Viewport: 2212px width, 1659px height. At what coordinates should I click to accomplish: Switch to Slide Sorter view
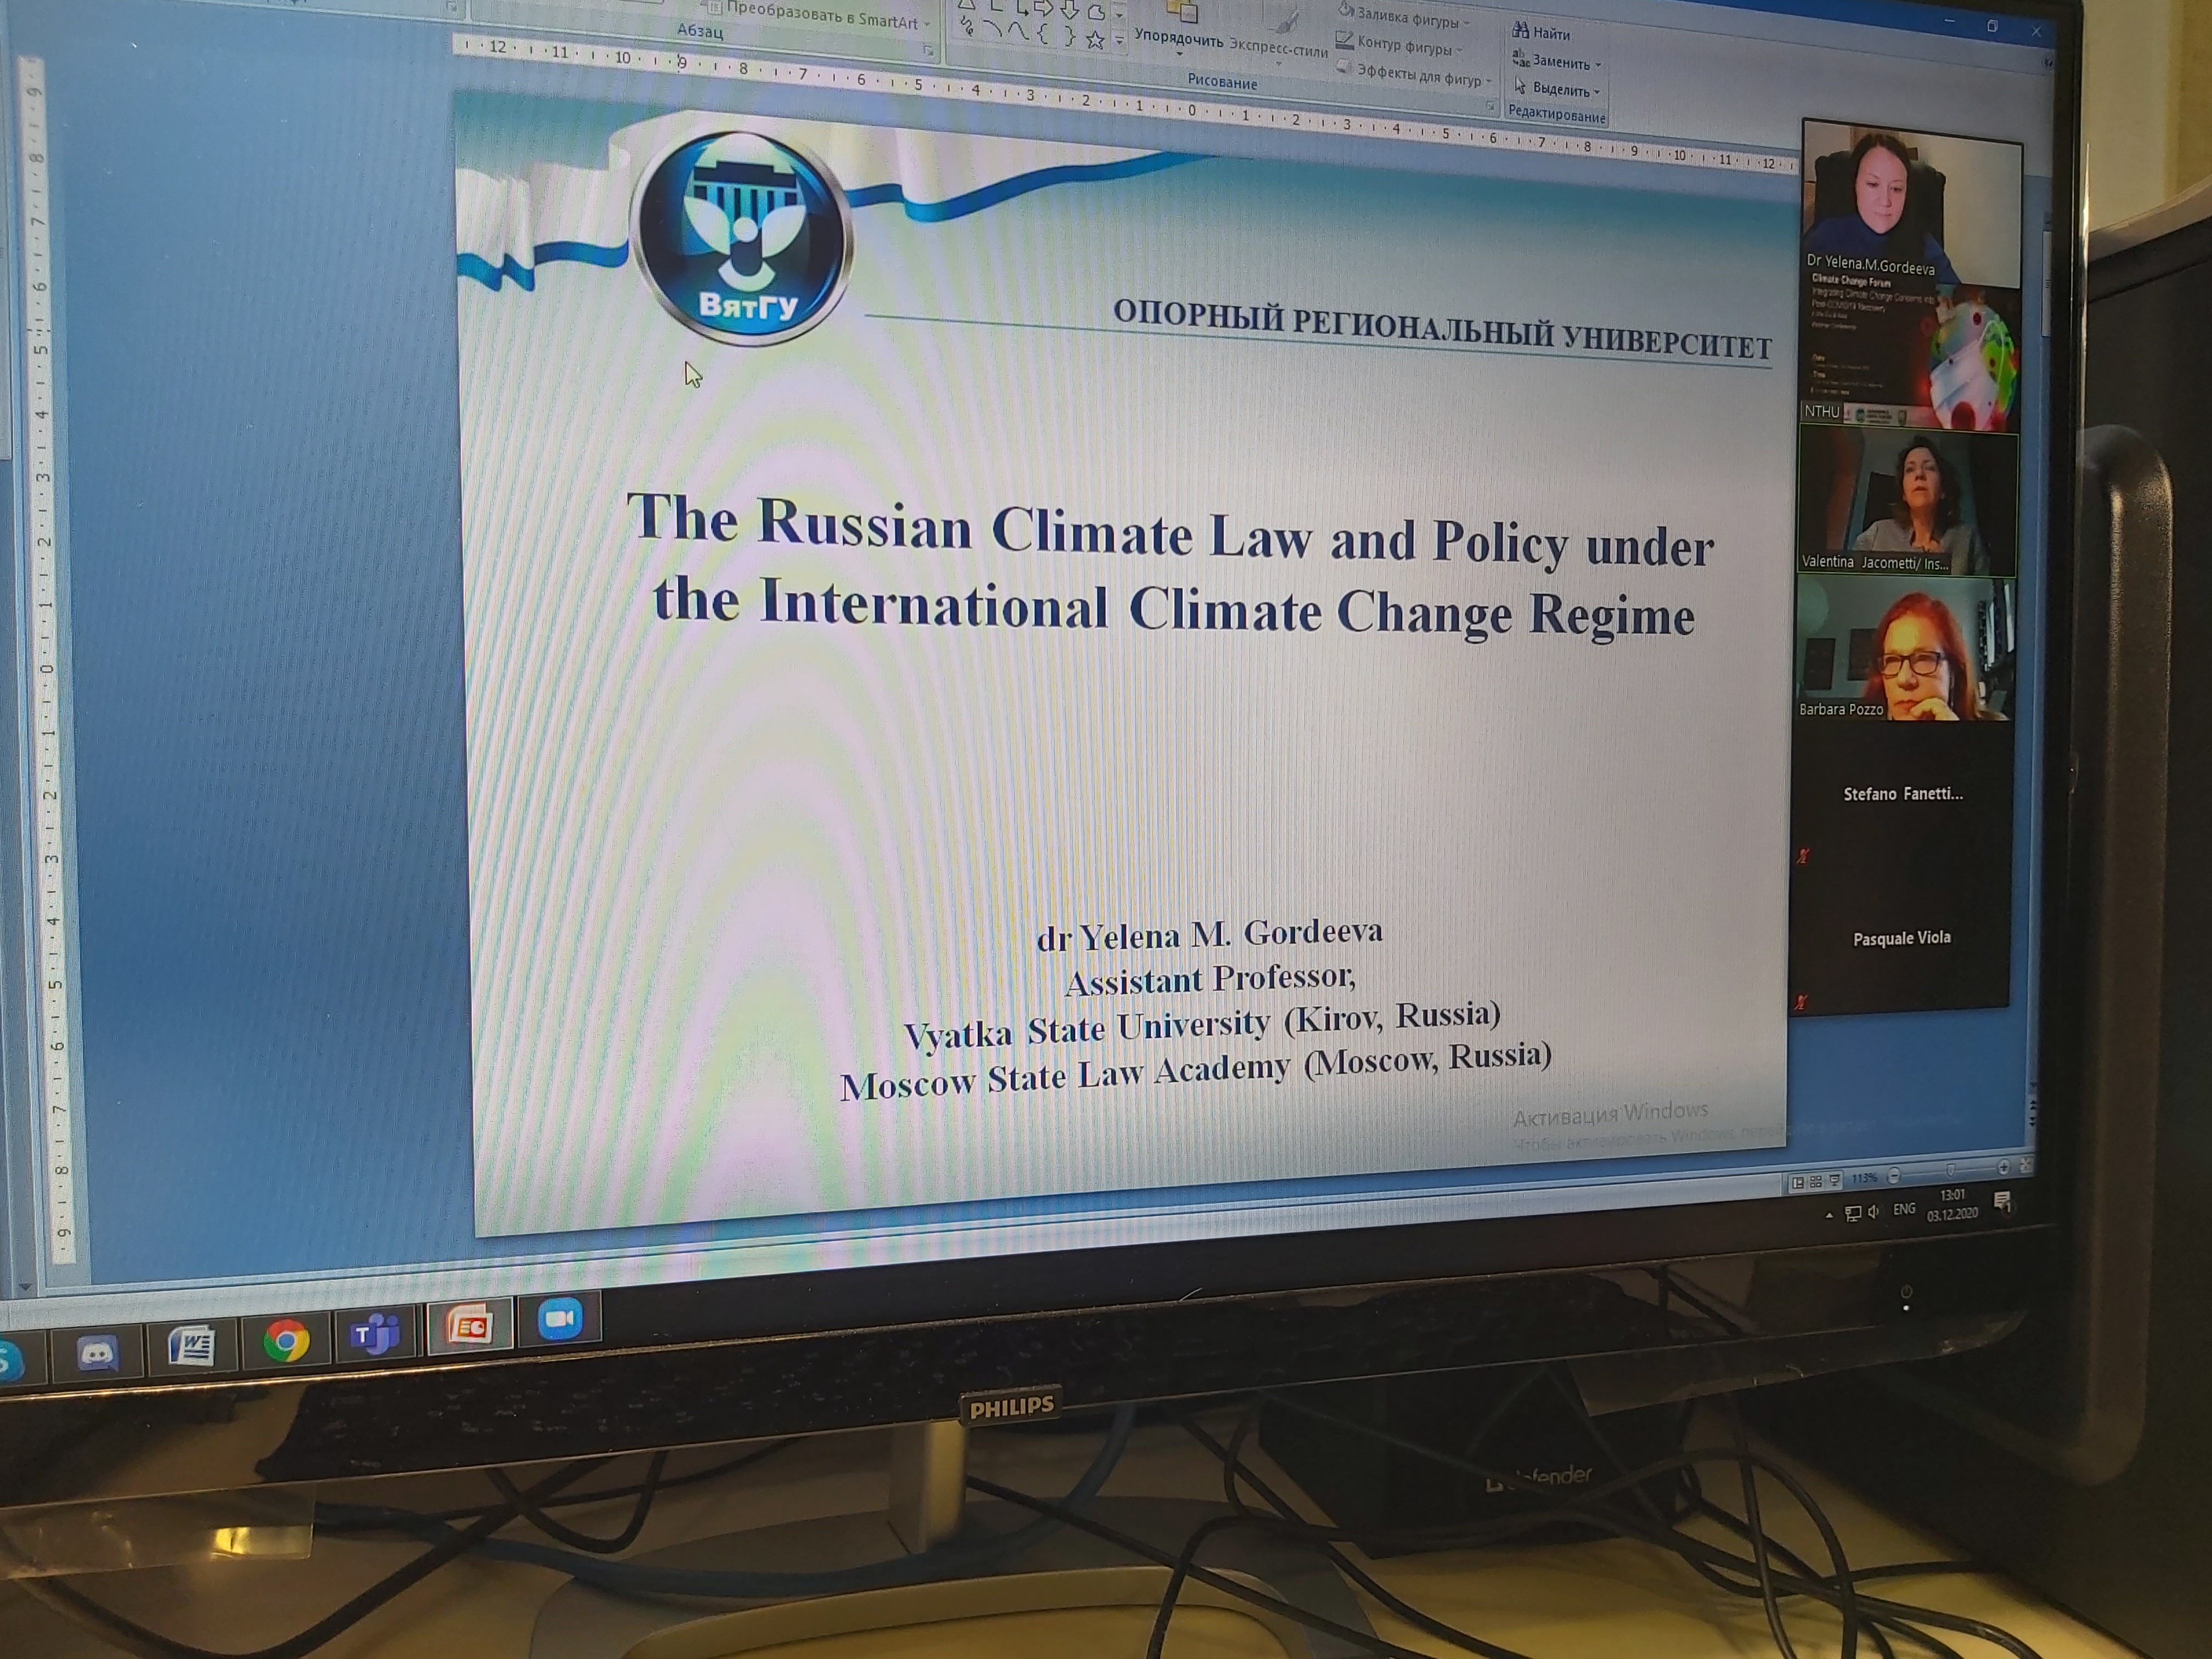pos(1816,1181)
